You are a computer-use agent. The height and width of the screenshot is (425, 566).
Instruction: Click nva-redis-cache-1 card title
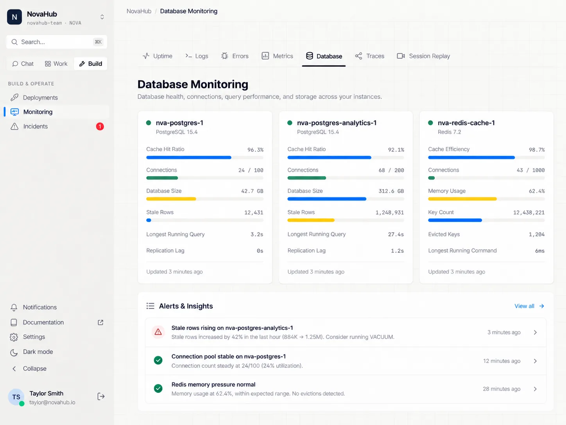click(x=466, y=123)
